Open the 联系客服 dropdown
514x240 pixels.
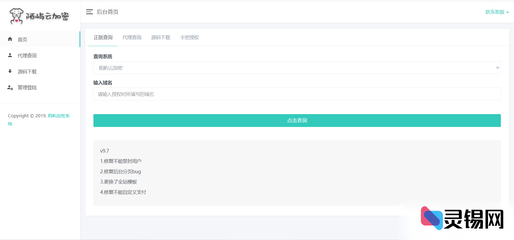(x=497, y=12)
